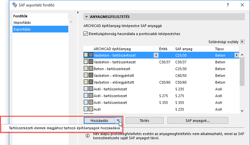Open building material arrow in selected row
This screenshot has height=145, width=250.
point(156,55)
